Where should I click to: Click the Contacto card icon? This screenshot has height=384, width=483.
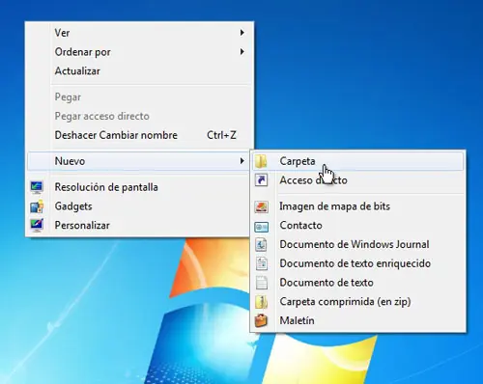[x=261, y=227]
